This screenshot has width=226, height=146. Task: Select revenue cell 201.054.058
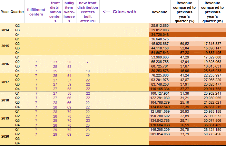pyautogui.click(x=160, y=134)
